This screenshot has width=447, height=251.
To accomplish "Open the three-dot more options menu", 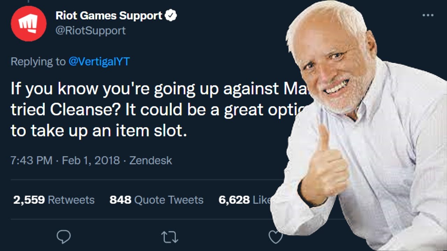I will coord(428,15).
